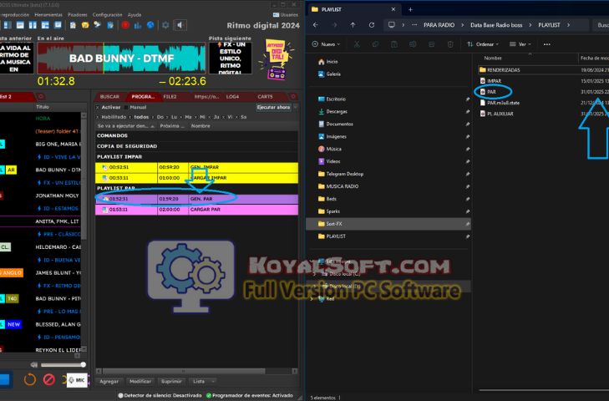609x401 pixels.
Task: Toggle the Sa (Saturday) checkbox
Action: (238, 117)
